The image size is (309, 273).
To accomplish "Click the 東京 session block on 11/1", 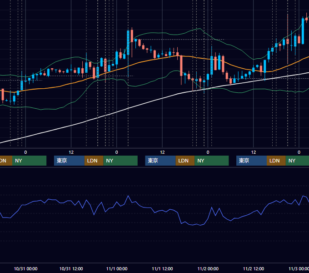I will click(160, 161).
